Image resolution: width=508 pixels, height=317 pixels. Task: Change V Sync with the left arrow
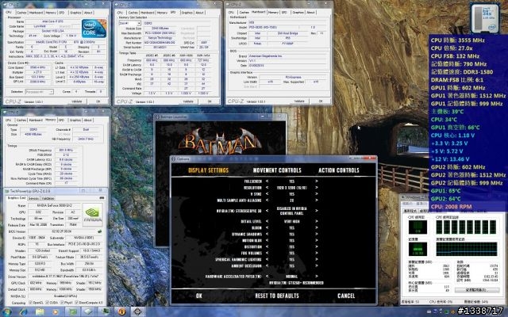267,194
